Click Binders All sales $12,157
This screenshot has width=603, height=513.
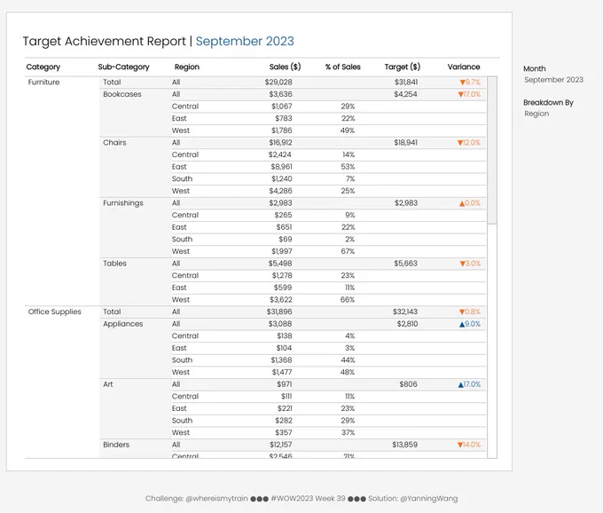[x=280, y=445]
